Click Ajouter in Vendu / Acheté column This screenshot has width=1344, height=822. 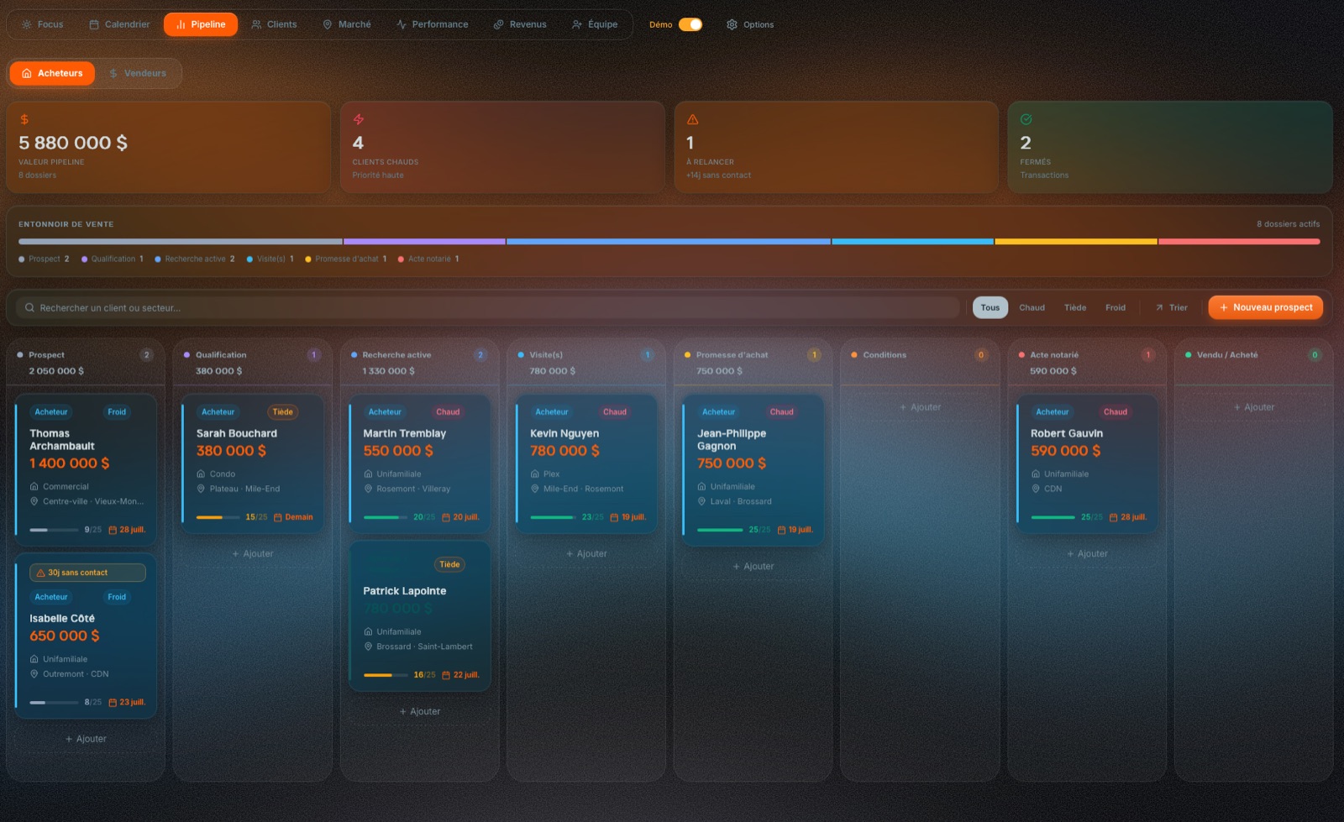pyautogui.click(x=1253, y=407)
